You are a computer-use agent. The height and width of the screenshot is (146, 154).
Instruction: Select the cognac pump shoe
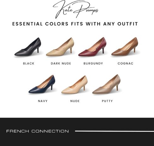pos(125,47)
